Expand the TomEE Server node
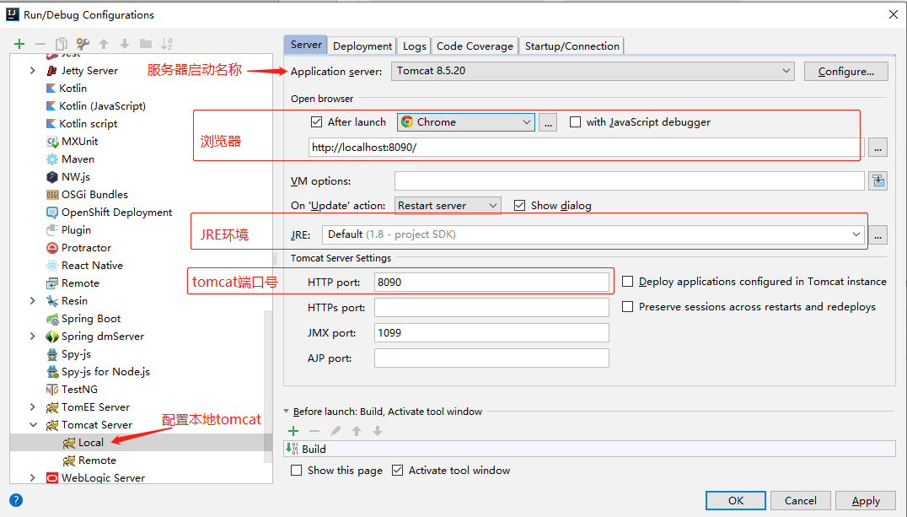 point(32,407)
